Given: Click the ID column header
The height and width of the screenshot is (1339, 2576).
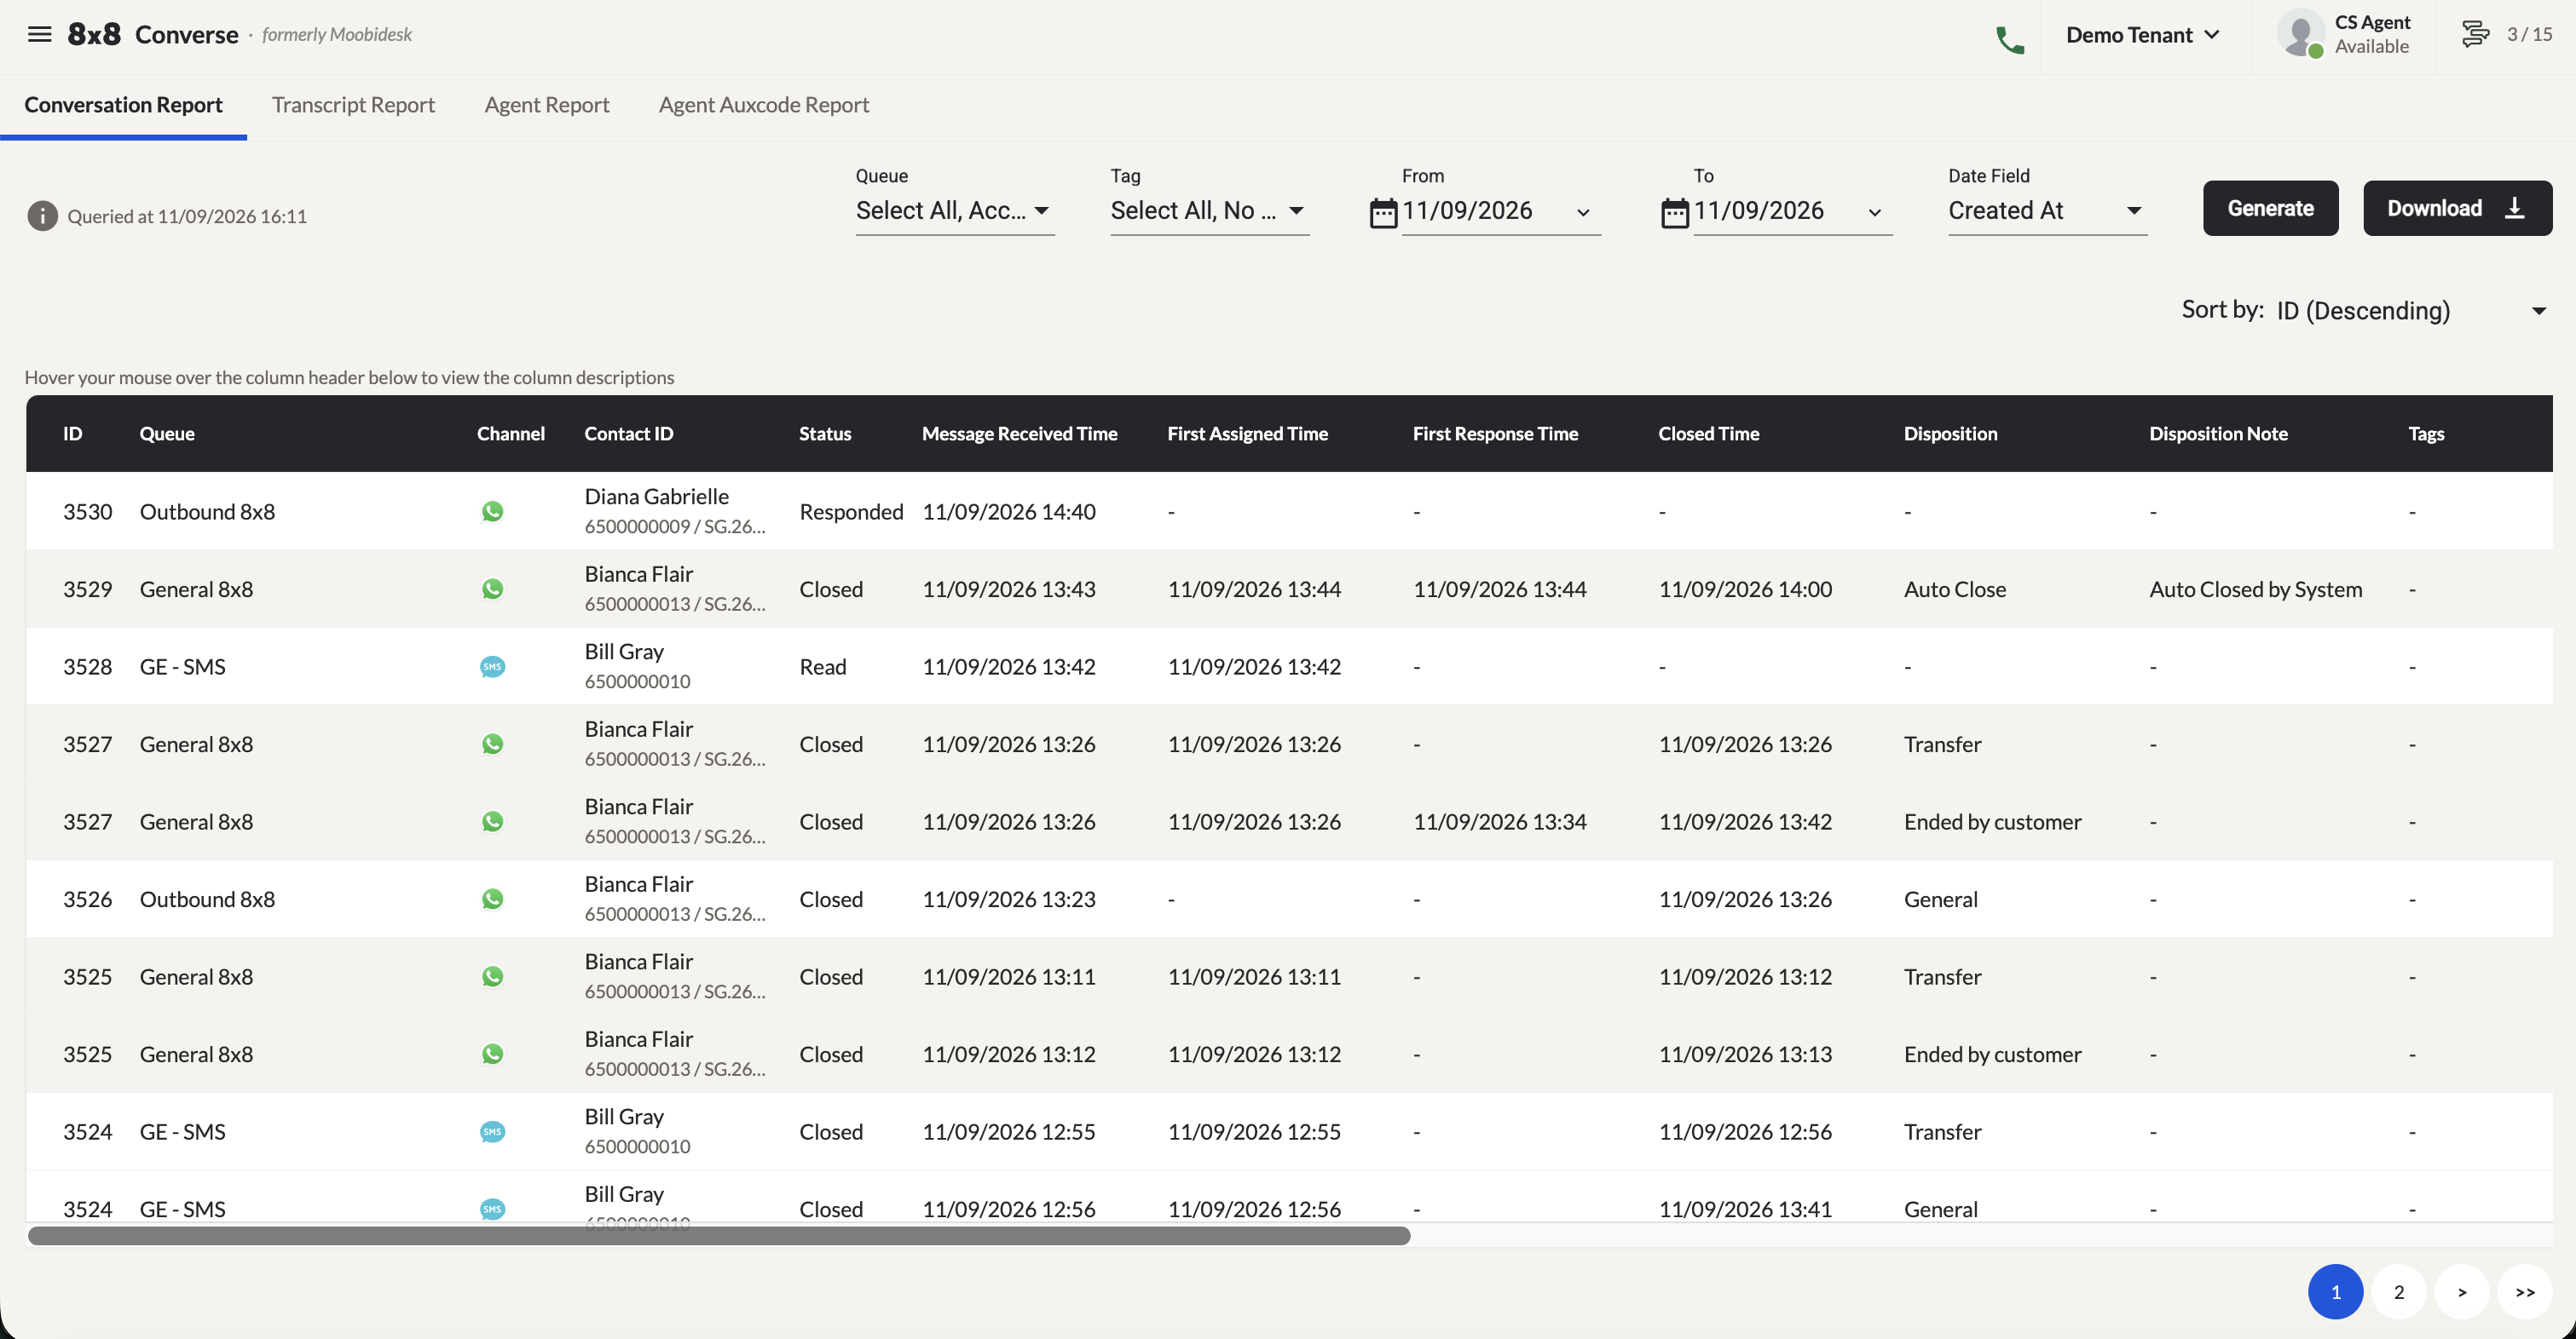Looking at the screenshot, I should pos(72,434).
